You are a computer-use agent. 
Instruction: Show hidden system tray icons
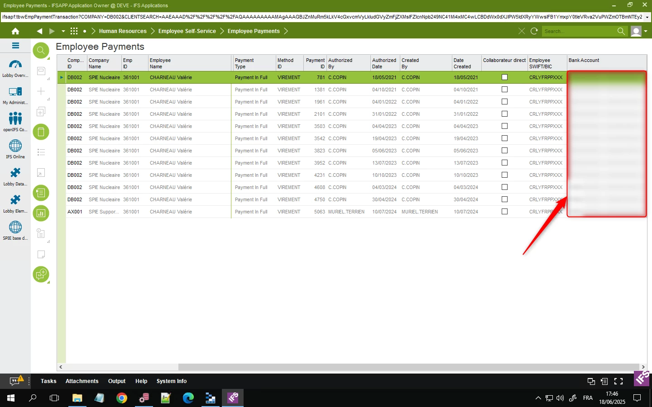point(538,398)
